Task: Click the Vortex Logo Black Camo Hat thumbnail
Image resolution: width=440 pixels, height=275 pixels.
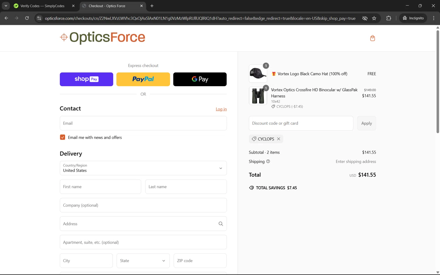Action: (258, 74)
